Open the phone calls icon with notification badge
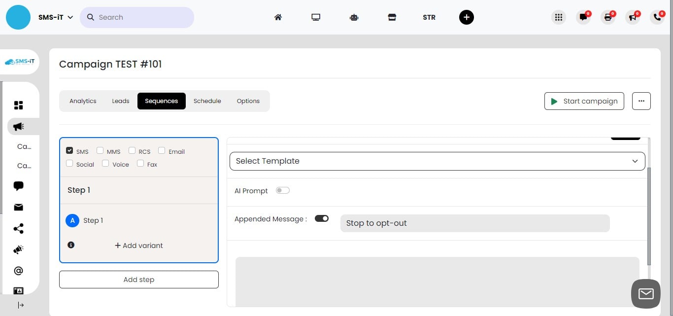Image resolution: width=673 pixels, height=316 pixels. point(657,17)
